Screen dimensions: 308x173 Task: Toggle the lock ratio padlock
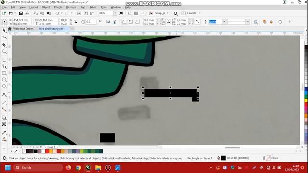[76, 22]
